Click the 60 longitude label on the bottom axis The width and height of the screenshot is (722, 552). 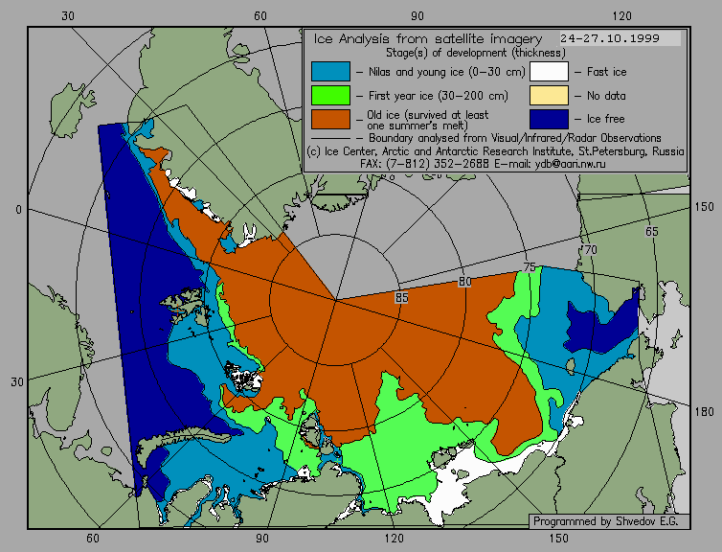(93, 538)
